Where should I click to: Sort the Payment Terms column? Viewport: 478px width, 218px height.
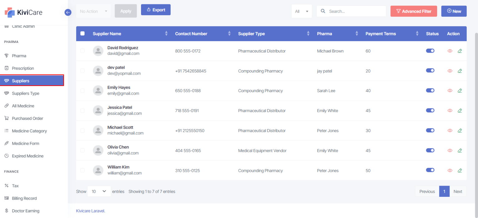(417, 34)
